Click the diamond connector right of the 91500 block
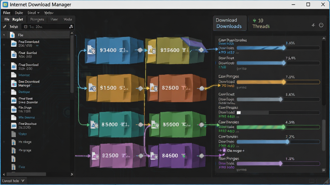 pos(141,88)
